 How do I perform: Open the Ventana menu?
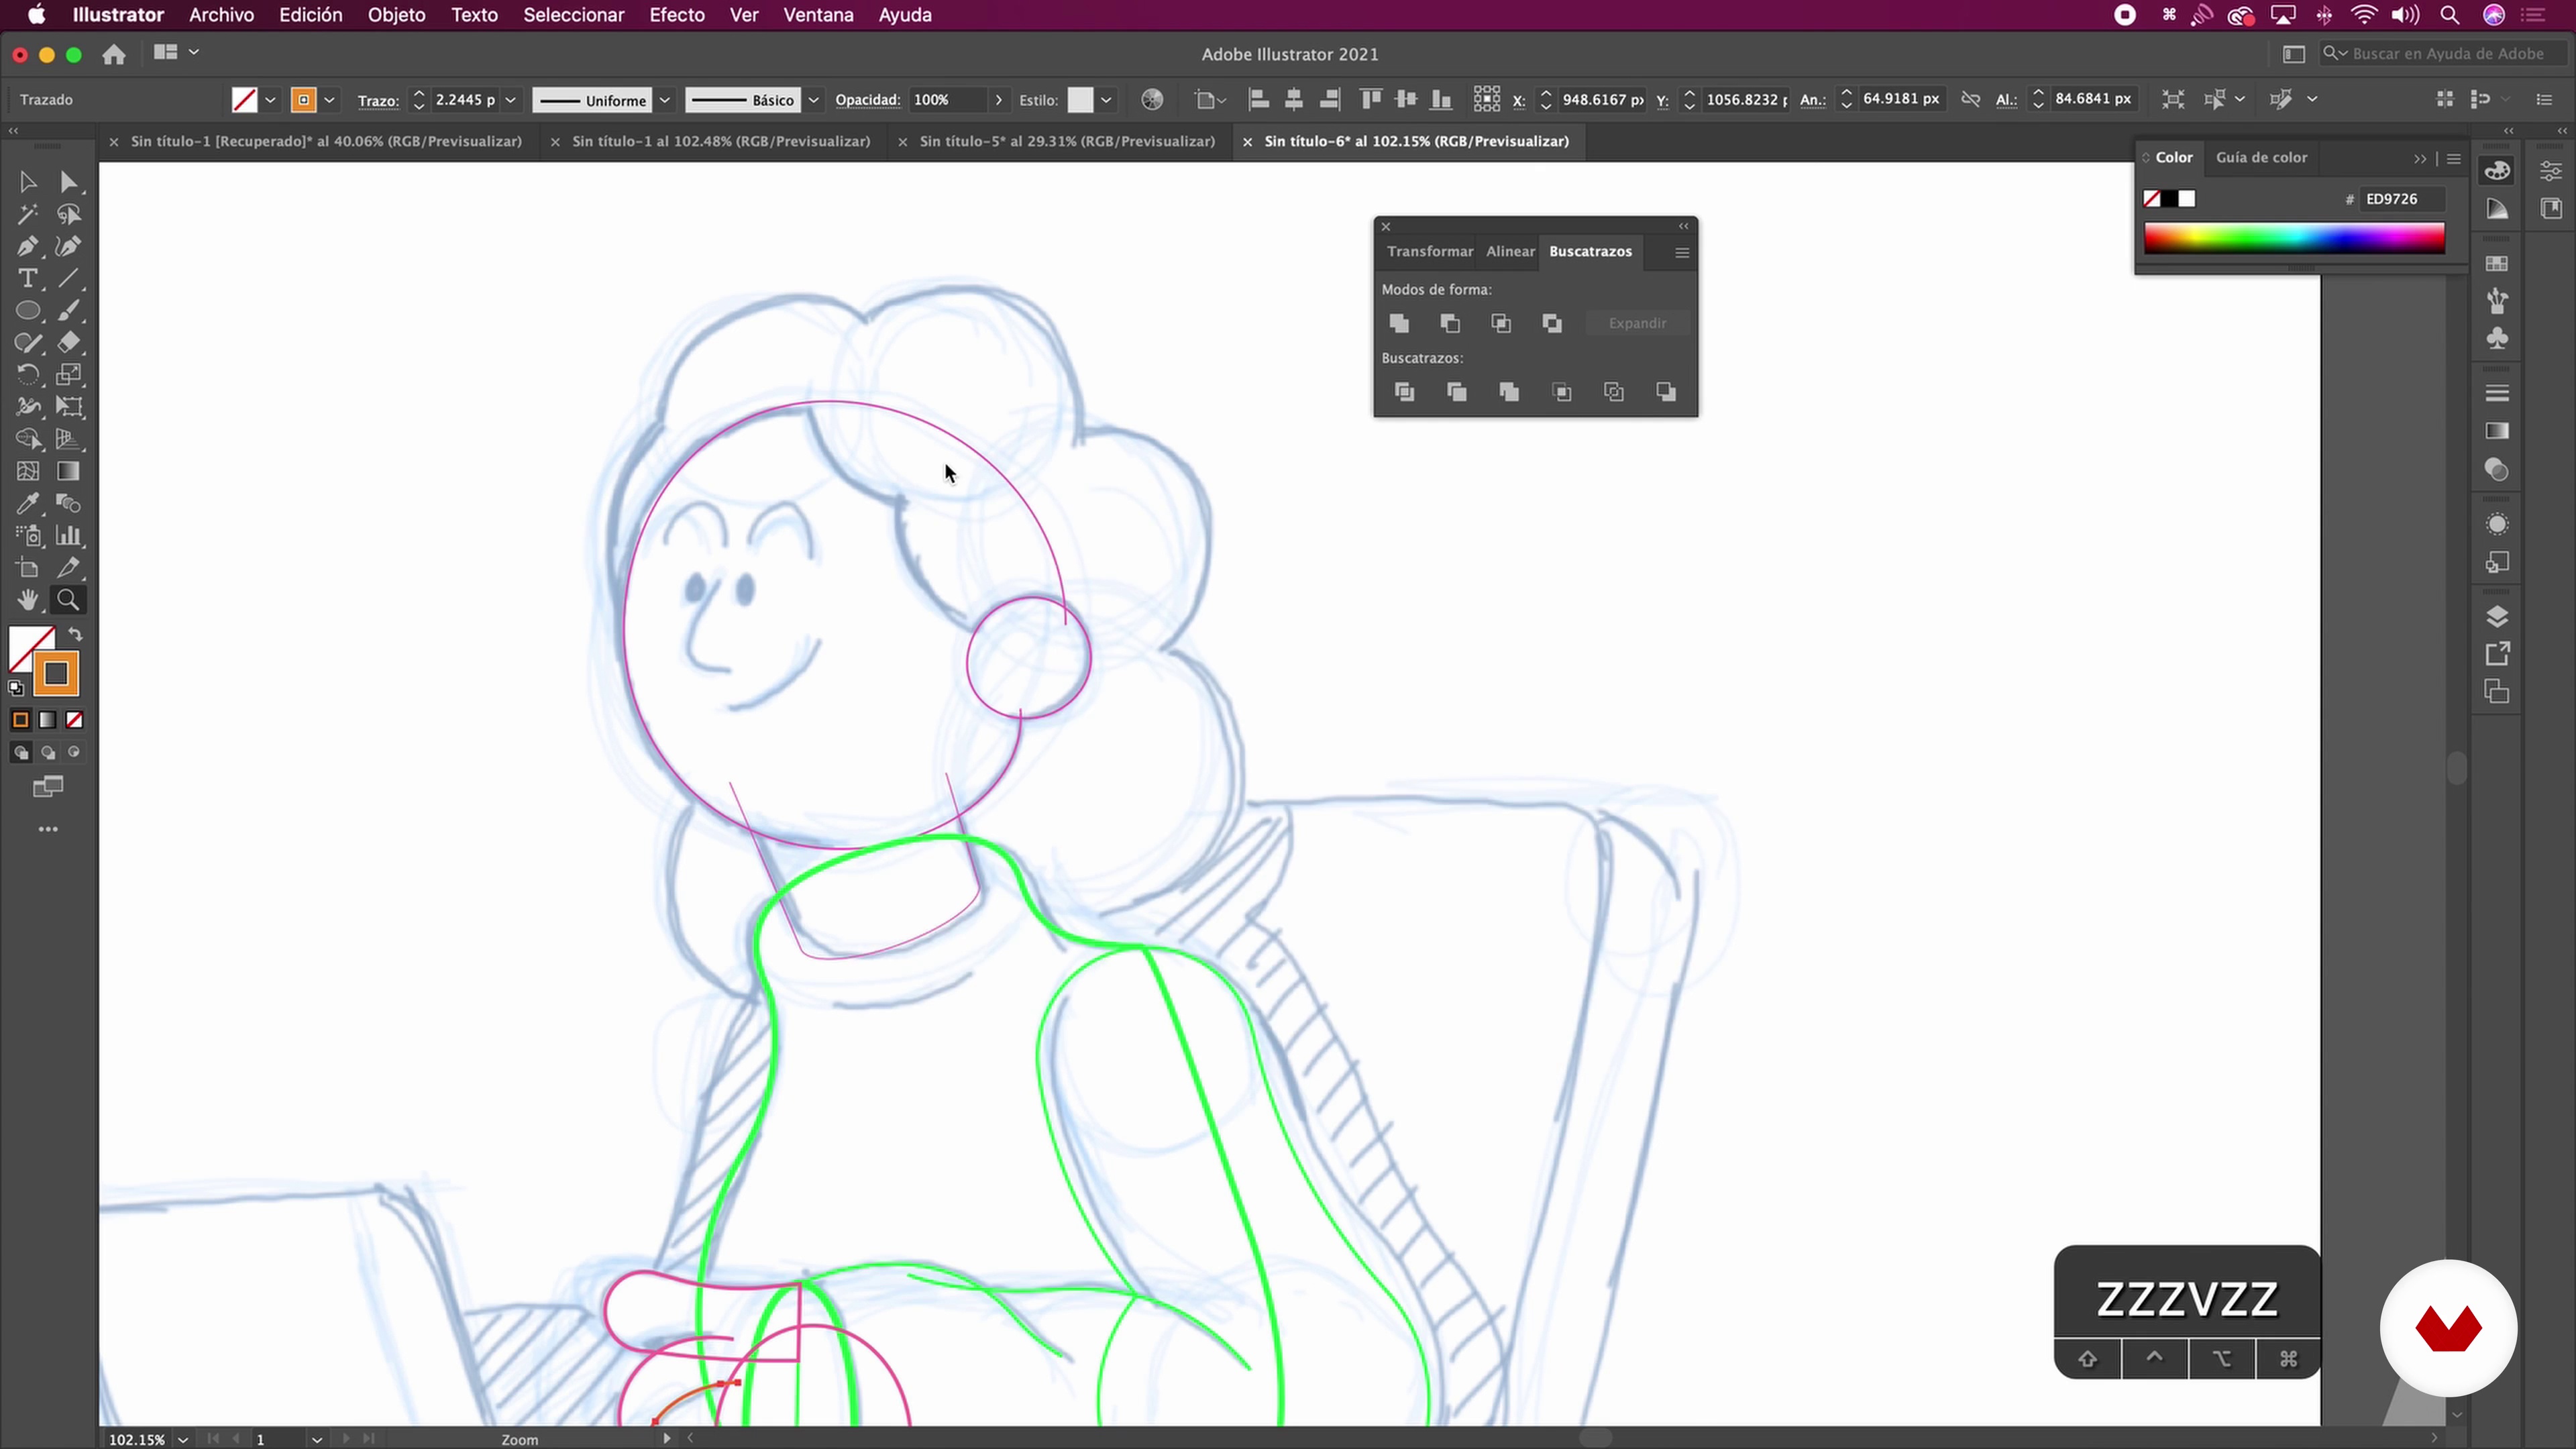[x=818, y=15]
